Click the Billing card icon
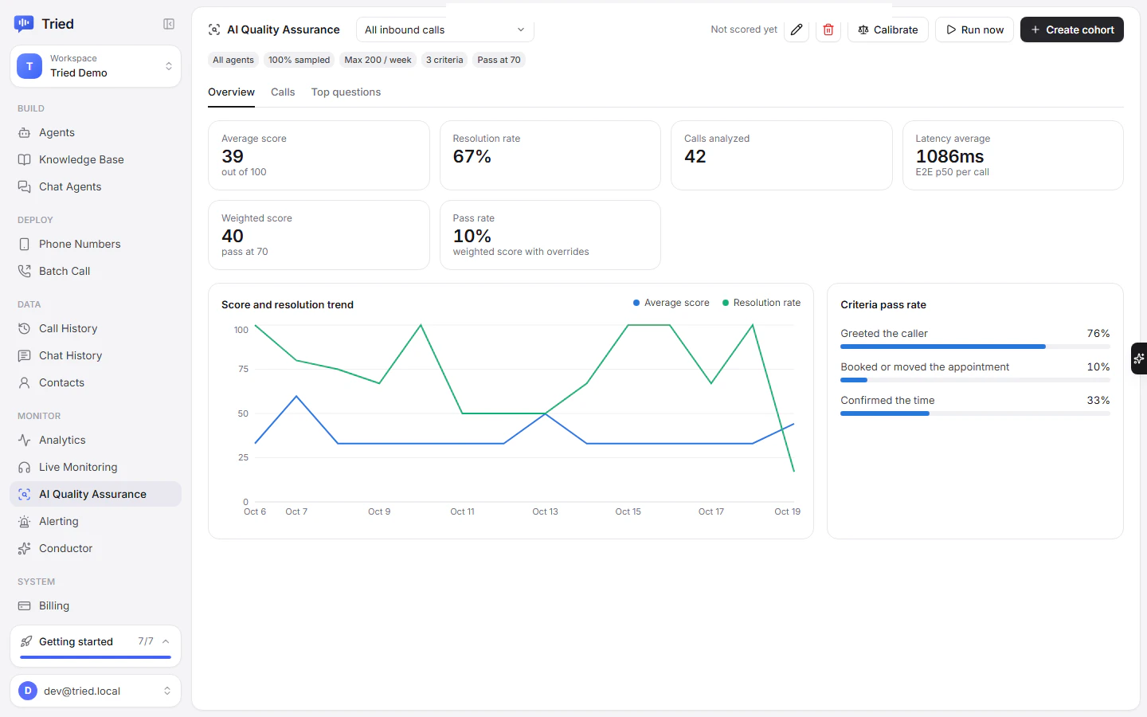1147x717 pixels. pos(25,605)
